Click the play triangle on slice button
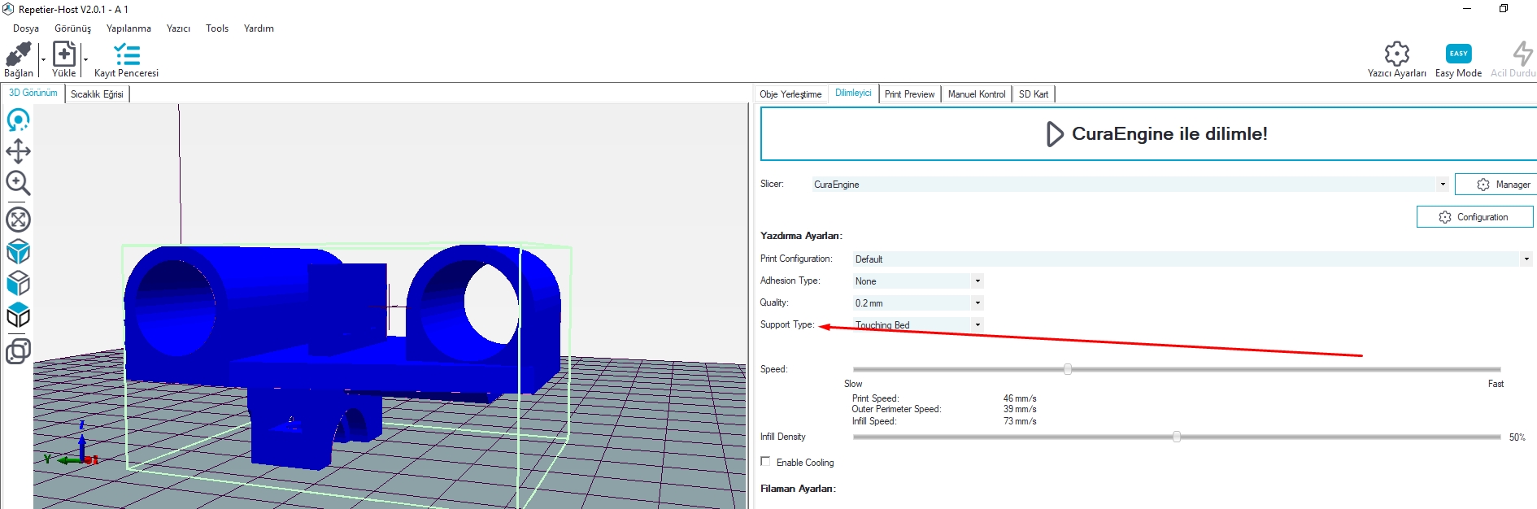Viewport: 1537px width, 509px height. (x=1055, y=134)
